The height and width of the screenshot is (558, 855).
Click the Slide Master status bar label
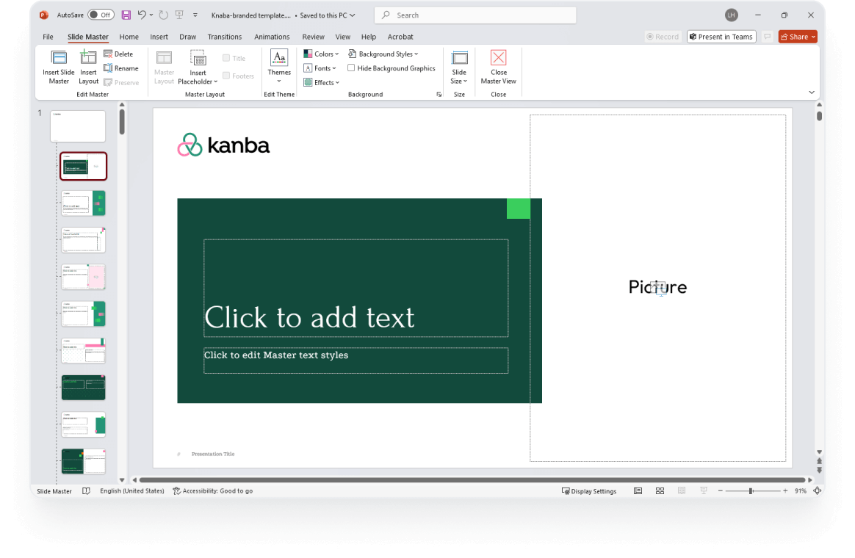click(54, 491)
